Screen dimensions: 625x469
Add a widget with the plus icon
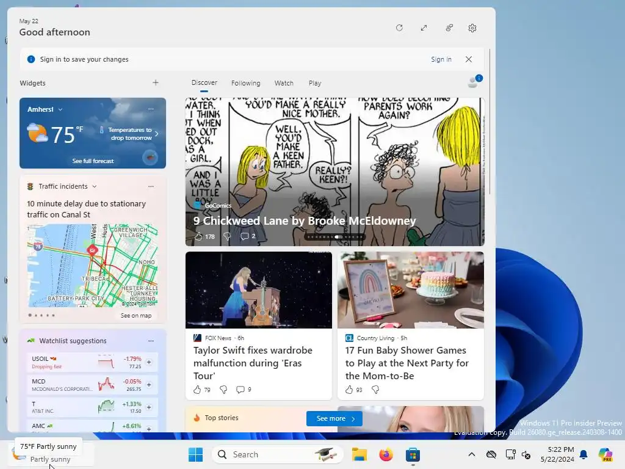[156, 82]
